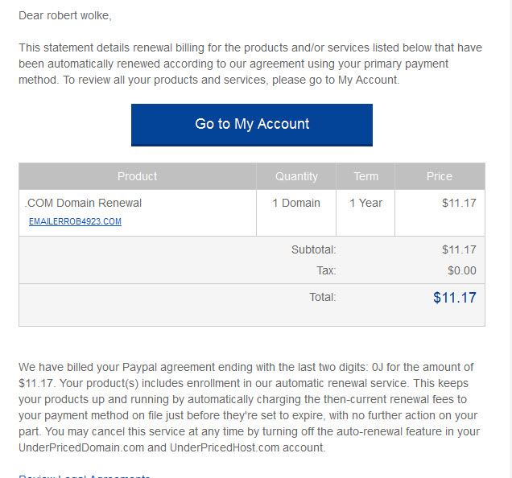Click the Dear robert wolke greeting line
The height and width of the screenshot is (478, 512).
[x=65, y=15]
